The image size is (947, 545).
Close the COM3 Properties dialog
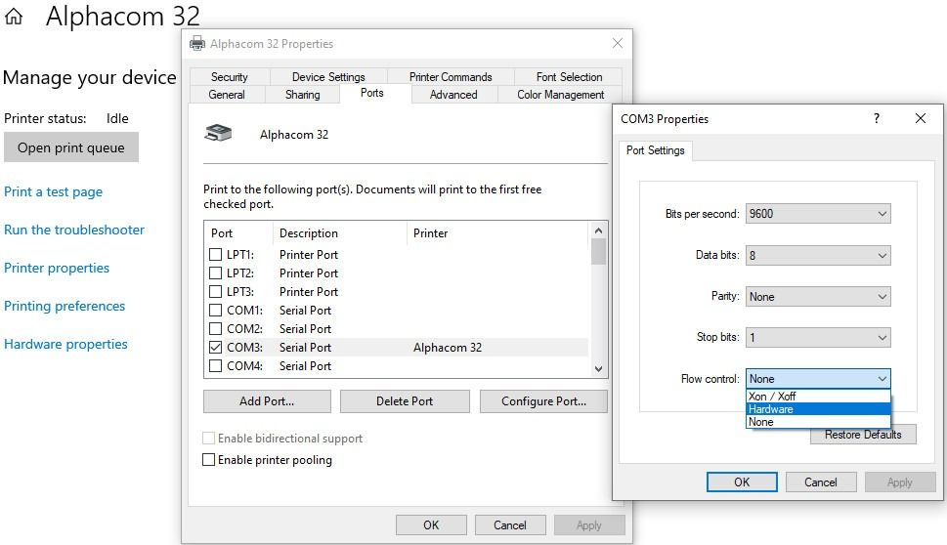click(920, 118)
